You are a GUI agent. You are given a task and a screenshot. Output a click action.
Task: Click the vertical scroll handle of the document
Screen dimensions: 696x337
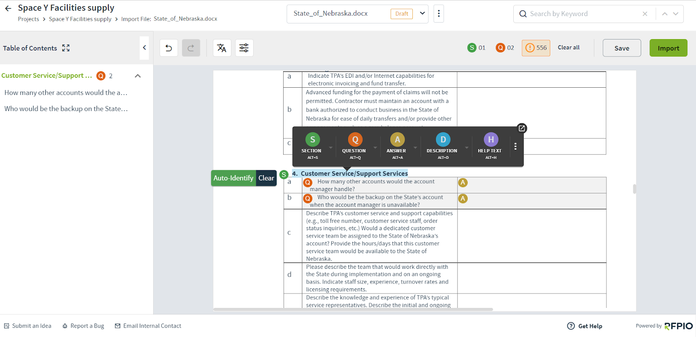point(635,189)
